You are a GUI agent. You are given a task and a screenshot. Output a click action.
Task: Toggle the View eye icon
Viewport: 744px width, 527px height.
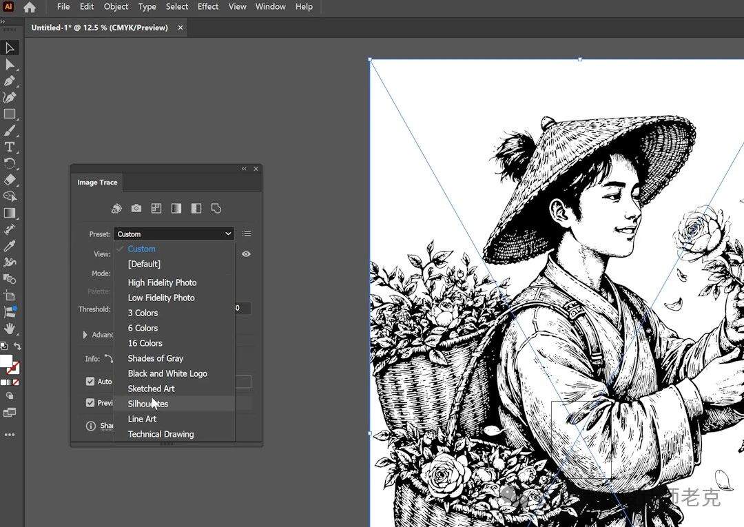246,254
